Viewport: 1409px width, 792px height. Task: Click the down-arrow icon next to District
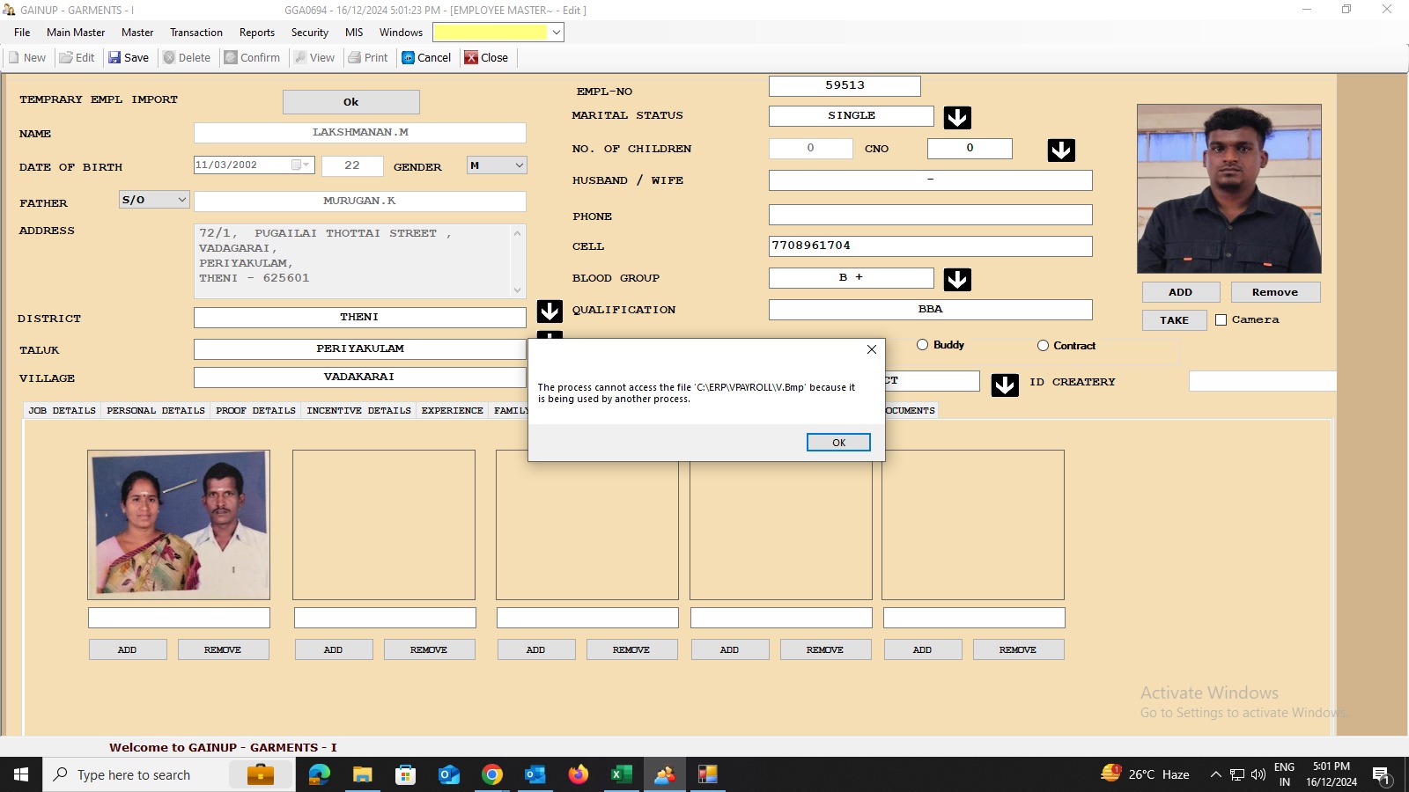[550, 312]
